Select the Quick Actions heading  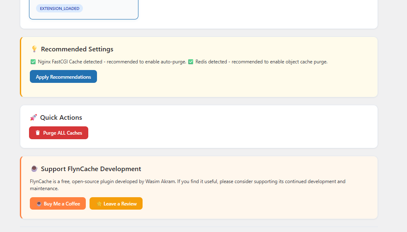[x=61, y=117]
